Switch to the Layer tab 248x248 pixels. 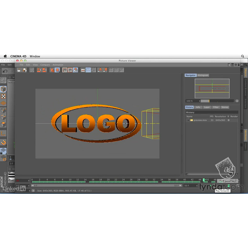click(x=207, y=107)
